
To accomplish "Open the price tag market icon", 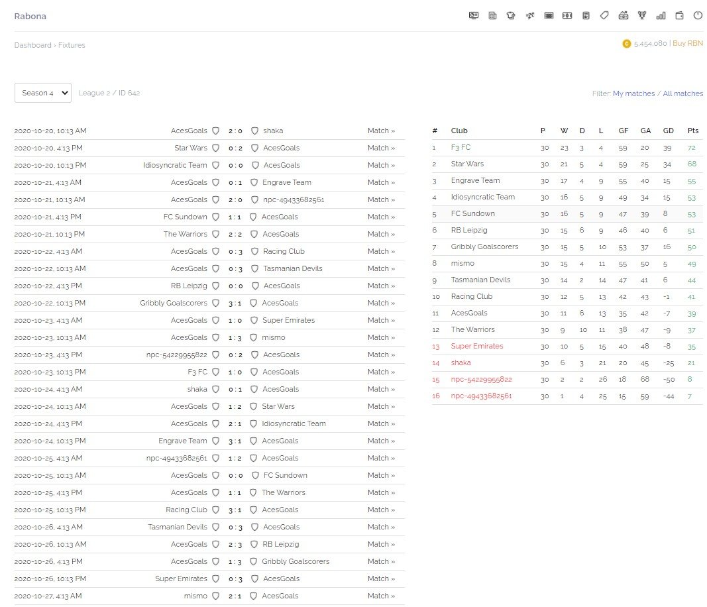I will click(x=604, y=16).
